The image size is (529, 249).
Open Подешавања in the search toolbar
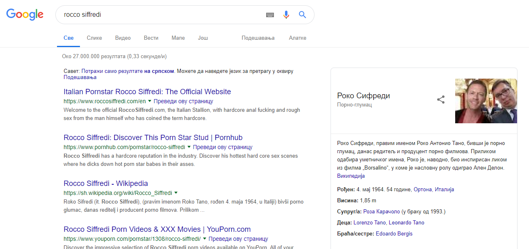[258, 38]
